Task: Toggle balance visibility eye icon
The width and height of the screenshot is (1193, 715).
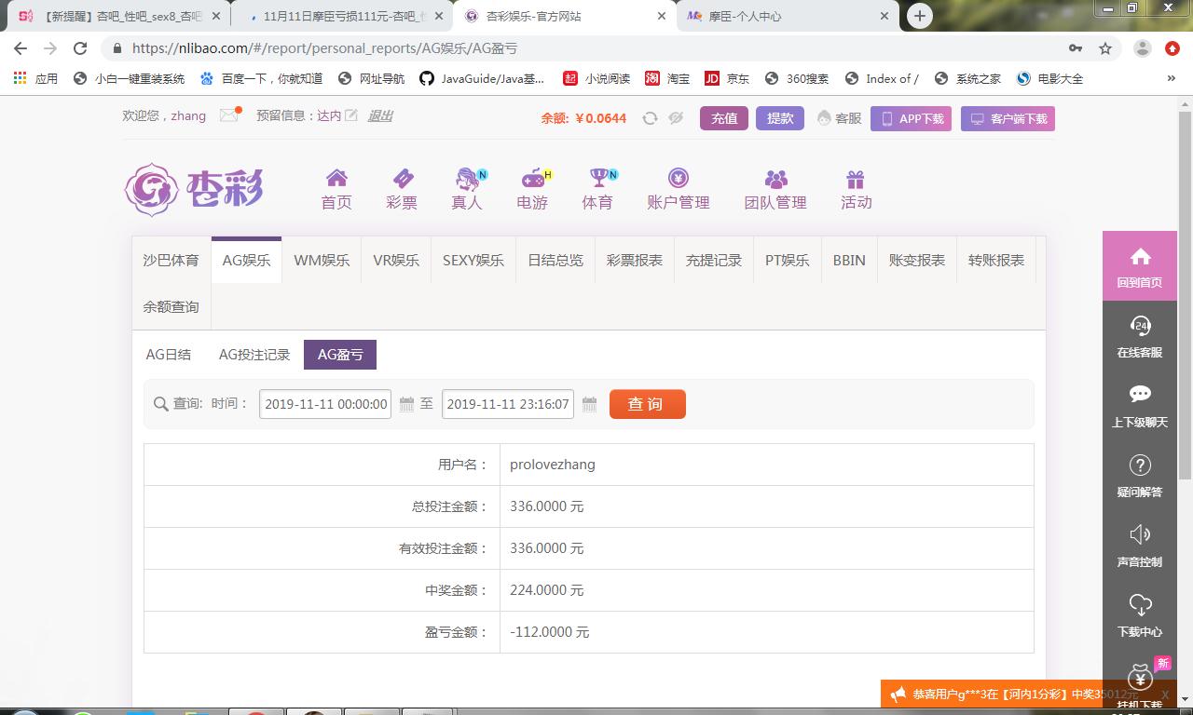Action: tap(676, 118)
